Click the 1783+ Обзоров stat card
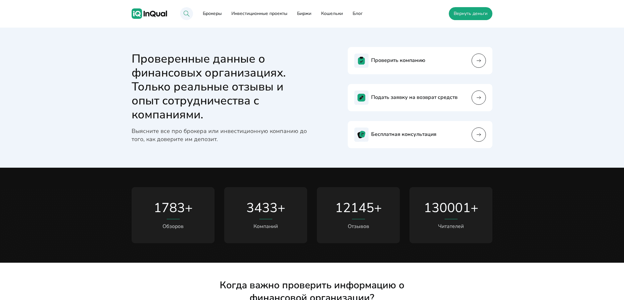Viewport: 624px width, 300px height. [173, 215]
